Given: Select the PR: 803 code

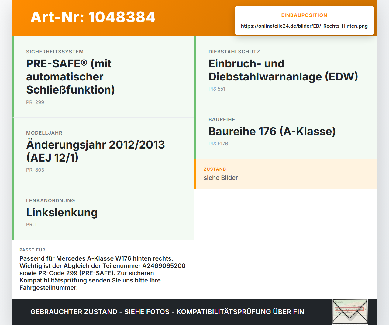Looking at the screenshot, I should coord(35,170).
